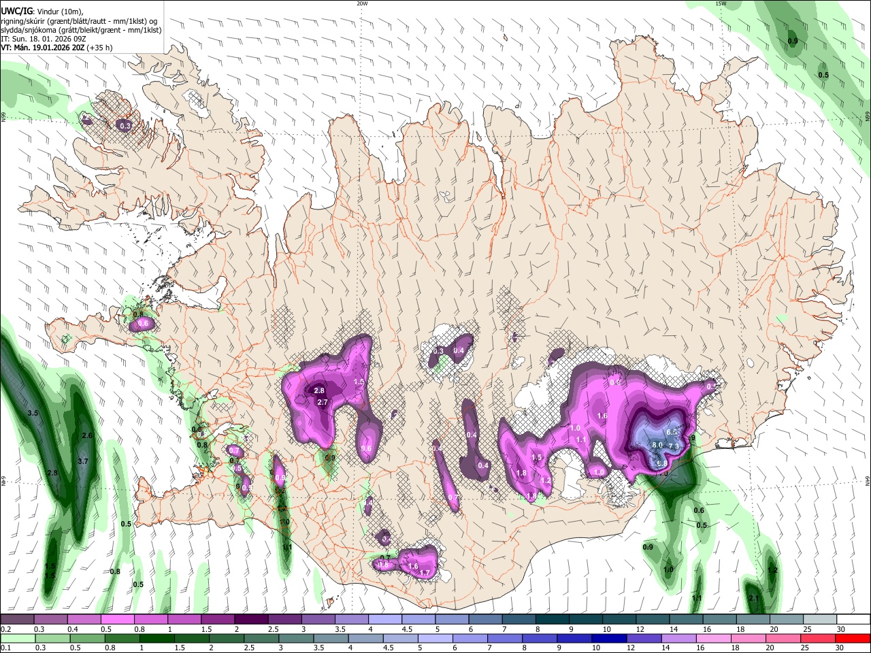This screenshot has height=653, width=871.
Task: Click the UWC/IG title text in header
Action: coord(16,11)
